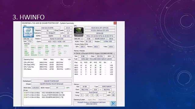Click the 256-bit bus width field
Viewport: 195px width, 109px height.
pos(111,39)
